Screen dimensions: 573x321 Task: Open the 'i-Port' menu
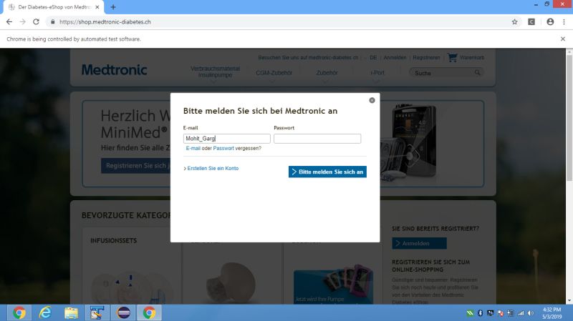pos(377,73)
